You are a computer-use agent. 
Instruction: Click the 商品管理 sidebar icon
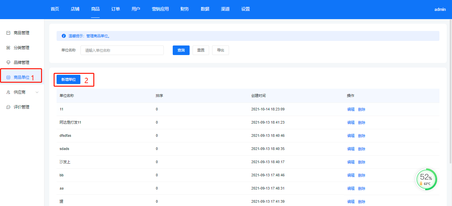(8, 33)
